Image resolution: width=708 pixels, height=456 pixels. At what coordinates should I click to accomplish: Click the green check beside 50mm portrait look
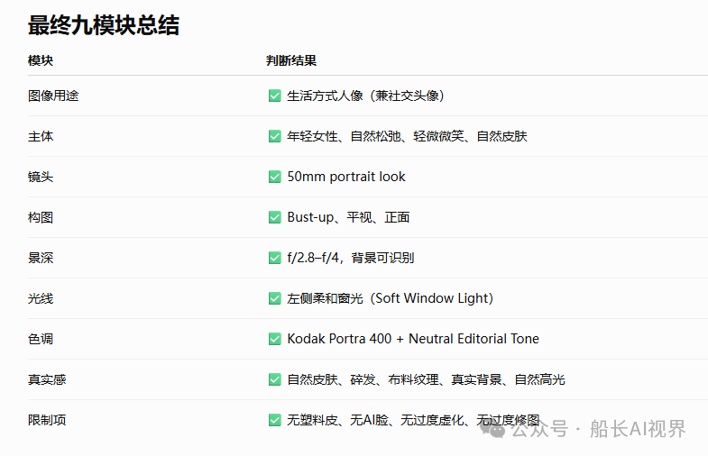click(274, 177)
